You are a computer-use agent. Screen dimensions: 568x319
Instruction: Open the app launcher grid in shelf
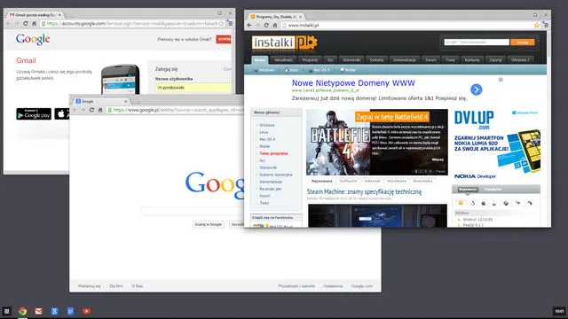pyautogui.click(x=6, y=311)
